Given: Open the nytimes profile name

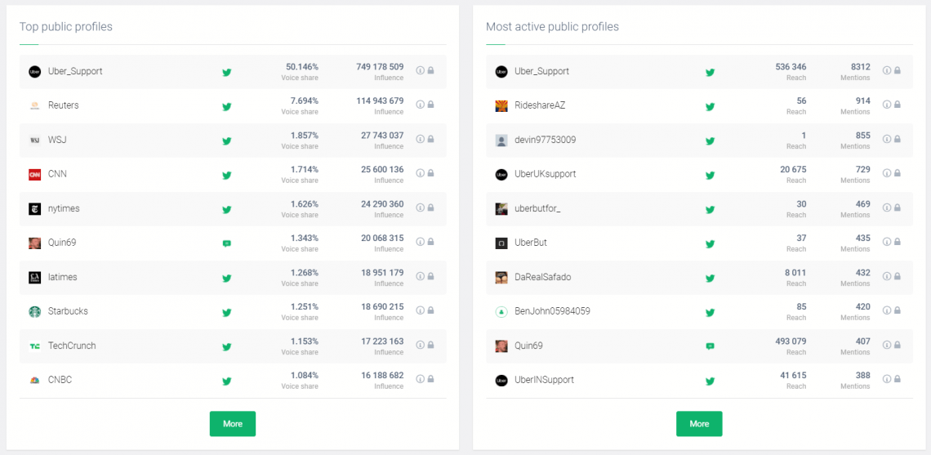Looking at the screenshot, I should 62,208.
